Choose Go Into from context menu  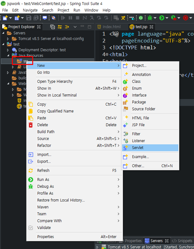[x=74, y=72]
